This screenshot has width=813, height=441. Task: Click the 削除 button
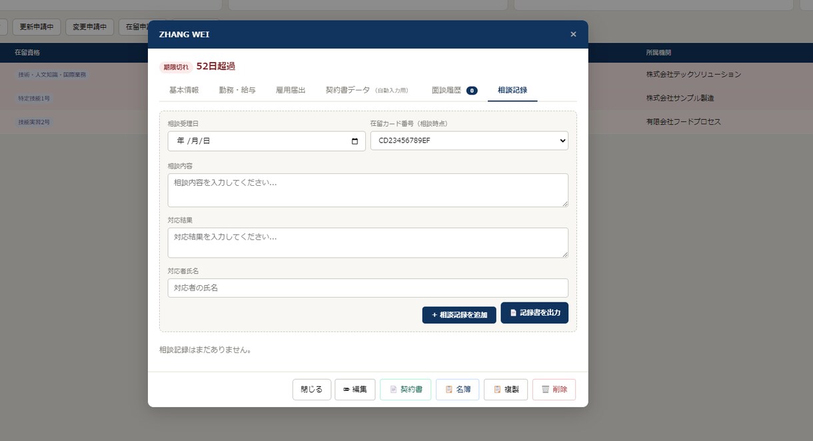554,390
